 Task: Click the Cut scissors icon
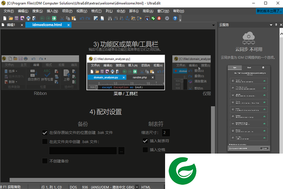(x=62, y=18)
